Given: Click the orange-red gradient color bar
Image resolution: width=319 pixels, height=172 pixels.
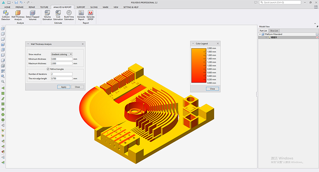Looking at the screenshot, I should (x=199, y=66).
